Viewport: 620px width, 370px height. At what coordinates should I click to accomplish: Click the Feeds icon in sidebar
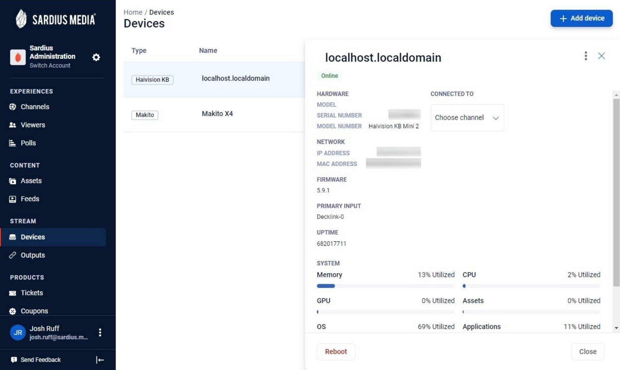point(13,199)
